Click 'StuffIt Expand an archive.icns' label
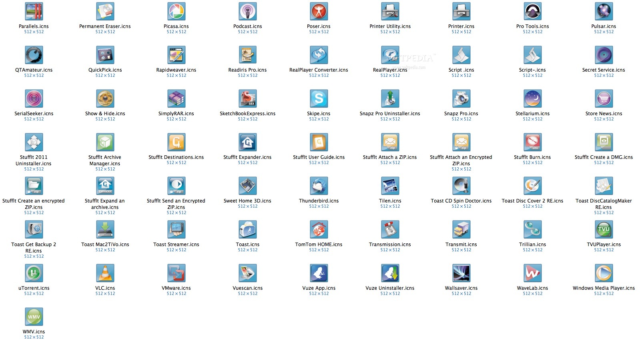 pos(105,204)
